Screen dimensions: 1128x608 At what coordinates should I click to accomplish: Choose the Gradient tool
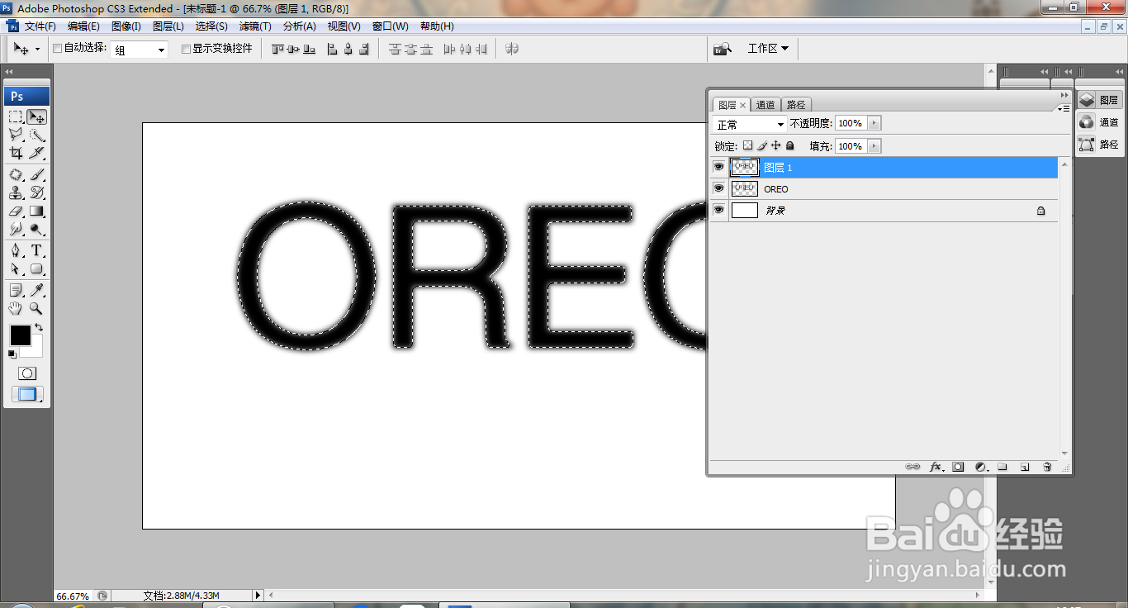click(37, 211)
